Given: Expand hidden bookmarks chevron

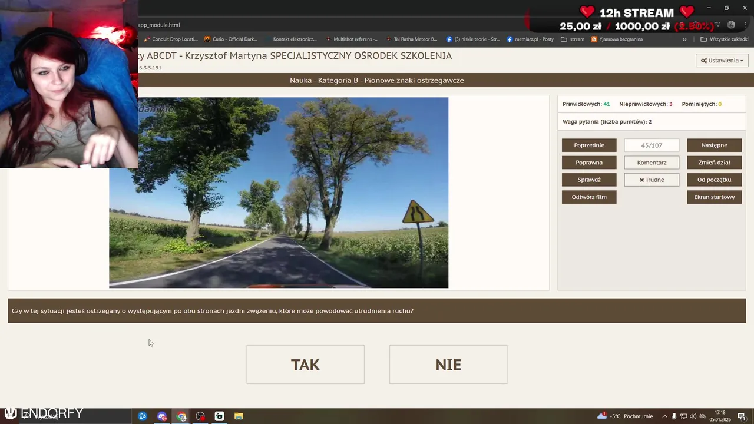Looking at the screenshot, I should 684,39.
